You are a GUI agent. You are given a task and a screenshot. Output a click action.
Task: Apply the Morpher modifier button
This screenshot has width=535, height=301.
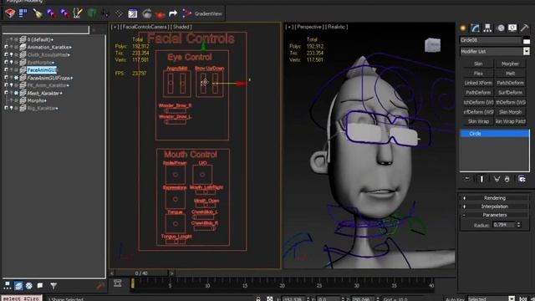click(x=510, y=64)
